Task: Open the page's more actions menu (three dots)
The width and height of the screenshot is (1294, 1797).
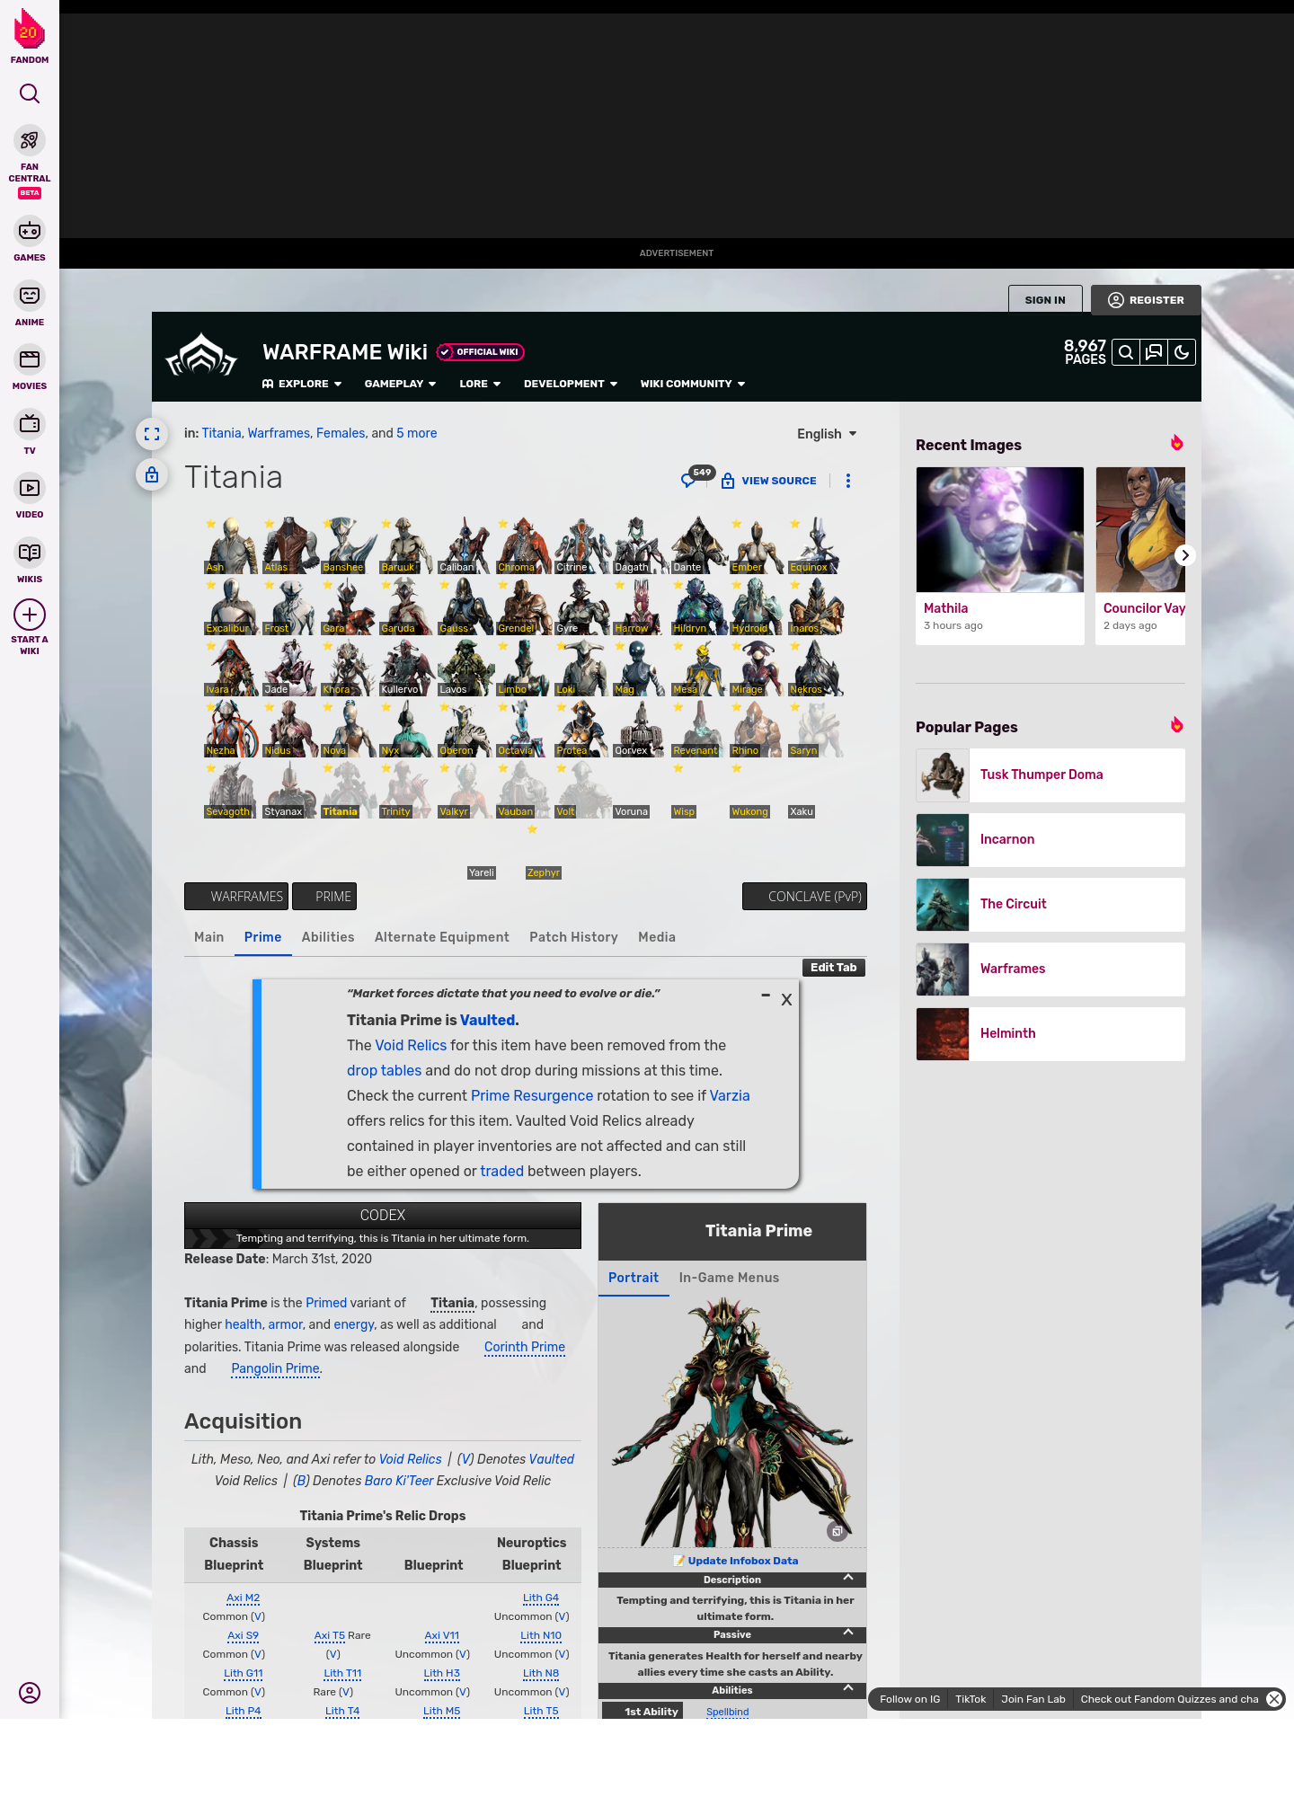Action: [848, 481]
